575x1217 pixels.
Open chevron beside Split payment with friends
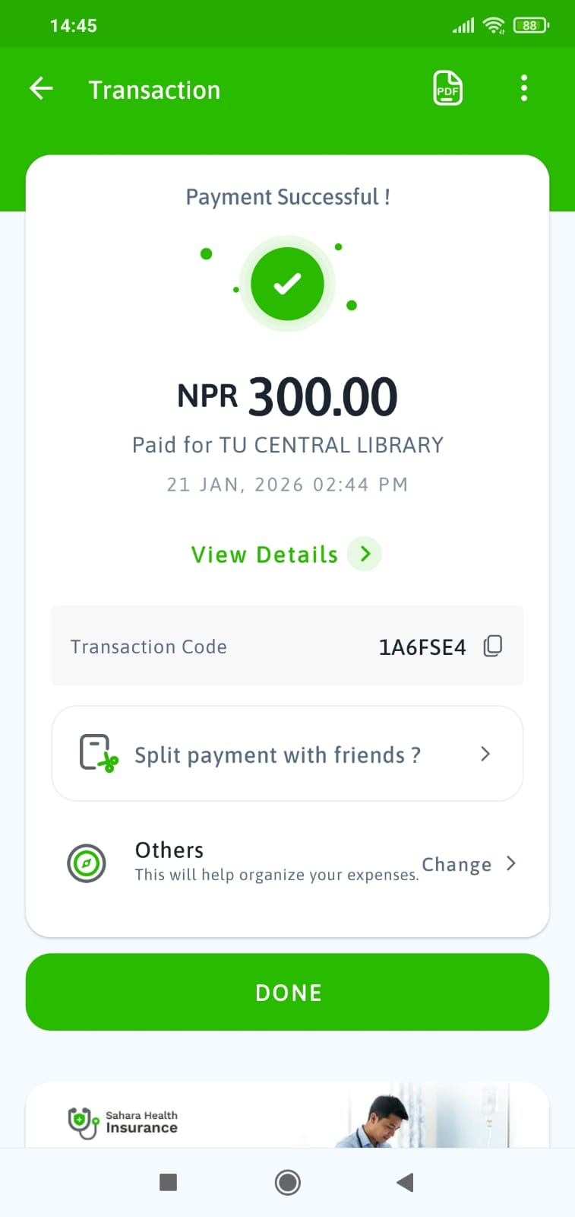click(x=485, y=754)
